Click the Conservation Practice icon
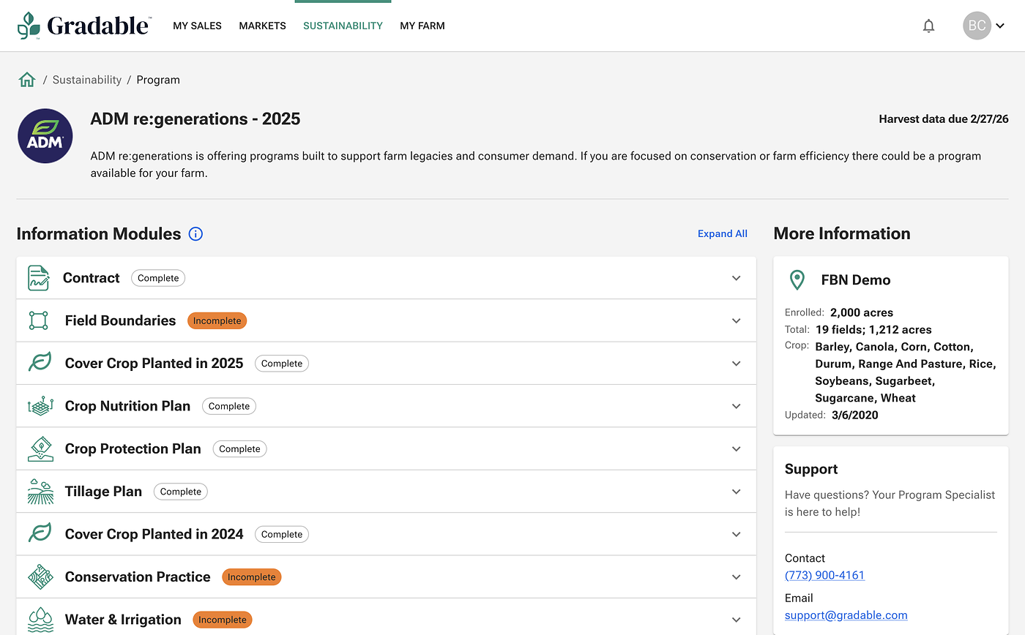The image size is (1025, 635). coord(40,576)
